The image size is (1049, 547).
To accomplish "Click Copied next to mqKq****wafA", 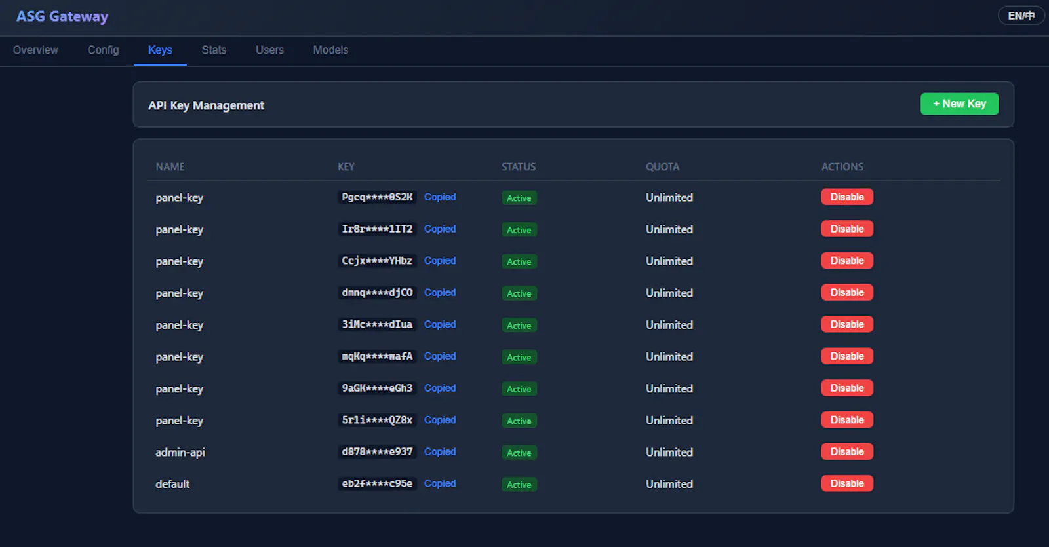I will (440, 356).
